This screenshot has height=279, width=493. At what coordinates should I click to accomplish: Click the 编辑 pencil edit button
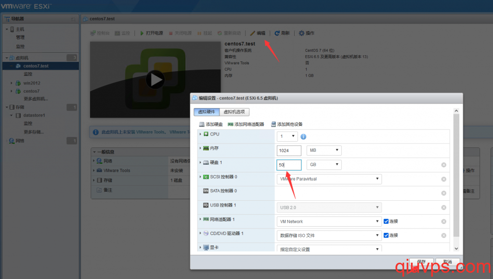258,33
